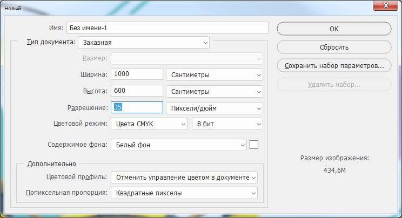Open the Тип документа dropdown
The image size is (402, 218).
[x=144, y=43]
